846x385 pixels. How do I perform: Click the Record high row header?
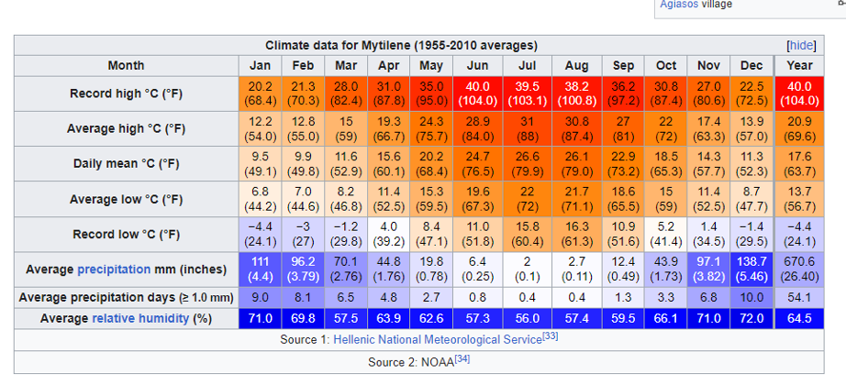[126, 93]
